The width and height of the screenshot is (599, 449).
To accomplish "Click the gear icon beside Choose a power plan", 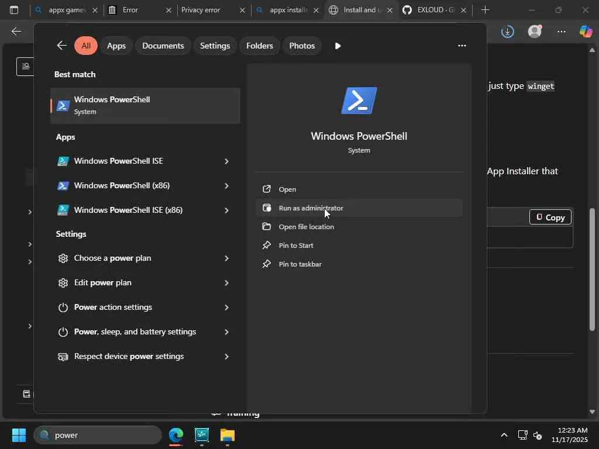I will pos(63,258).
